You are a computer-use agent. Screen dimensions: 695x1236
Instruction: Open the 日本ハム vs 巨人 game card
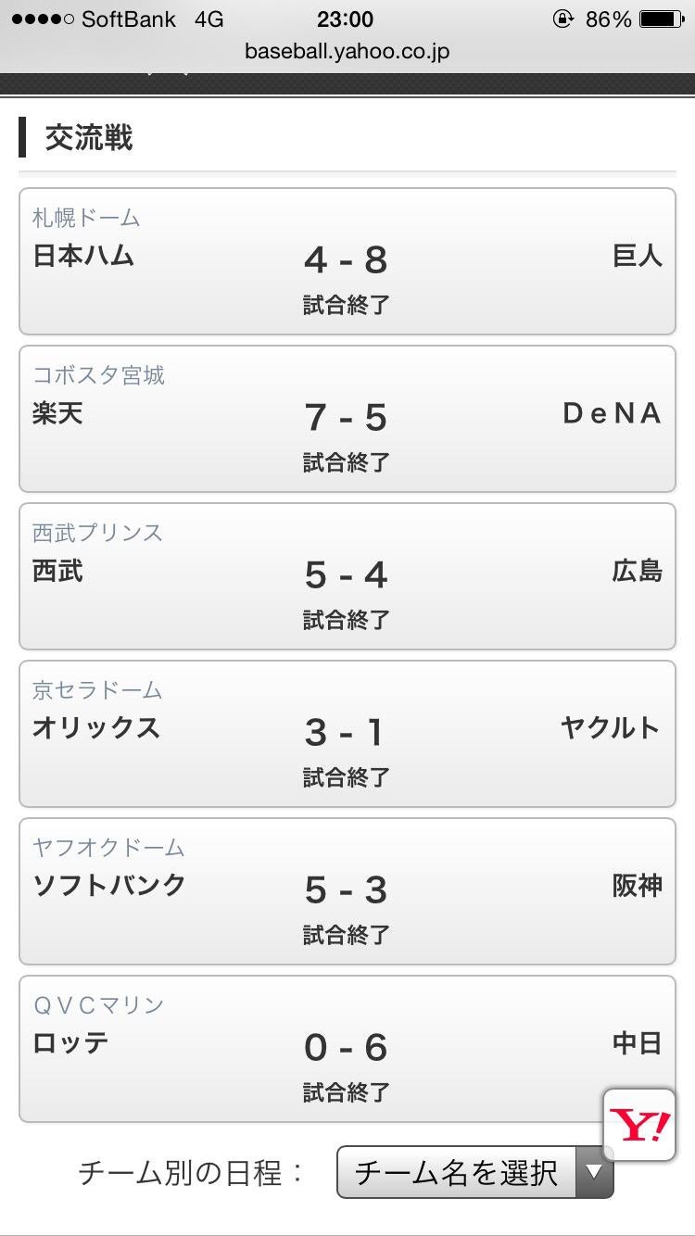tap(347, 261)
